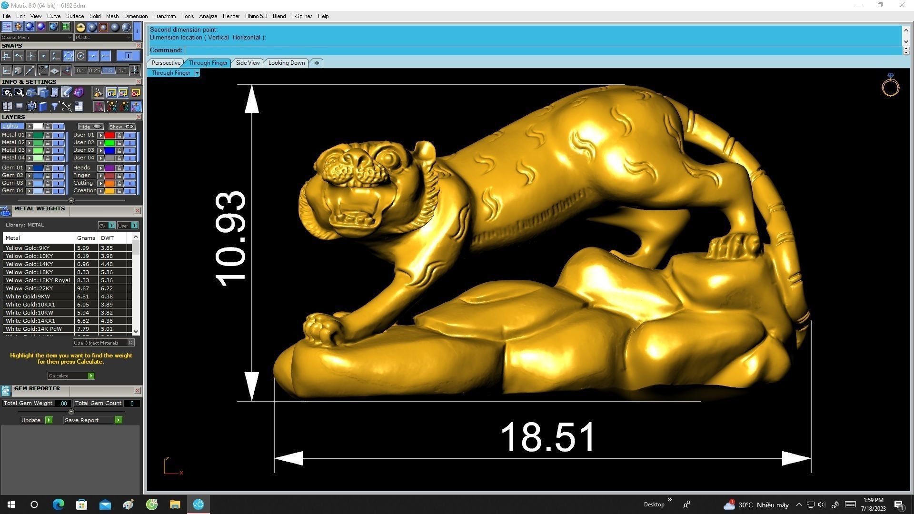Screen dimensions: 914x514
Task: Open the Windows Start menu
Action: pyautogui.click(x=11, y=504)
